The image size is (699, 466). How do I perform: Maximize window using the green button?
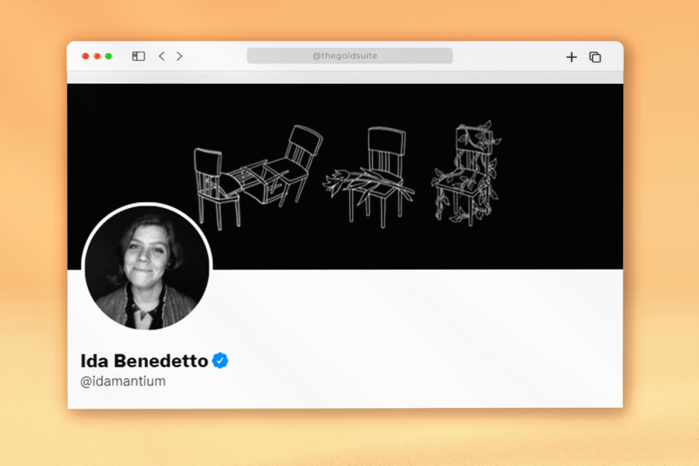(109, 56)
